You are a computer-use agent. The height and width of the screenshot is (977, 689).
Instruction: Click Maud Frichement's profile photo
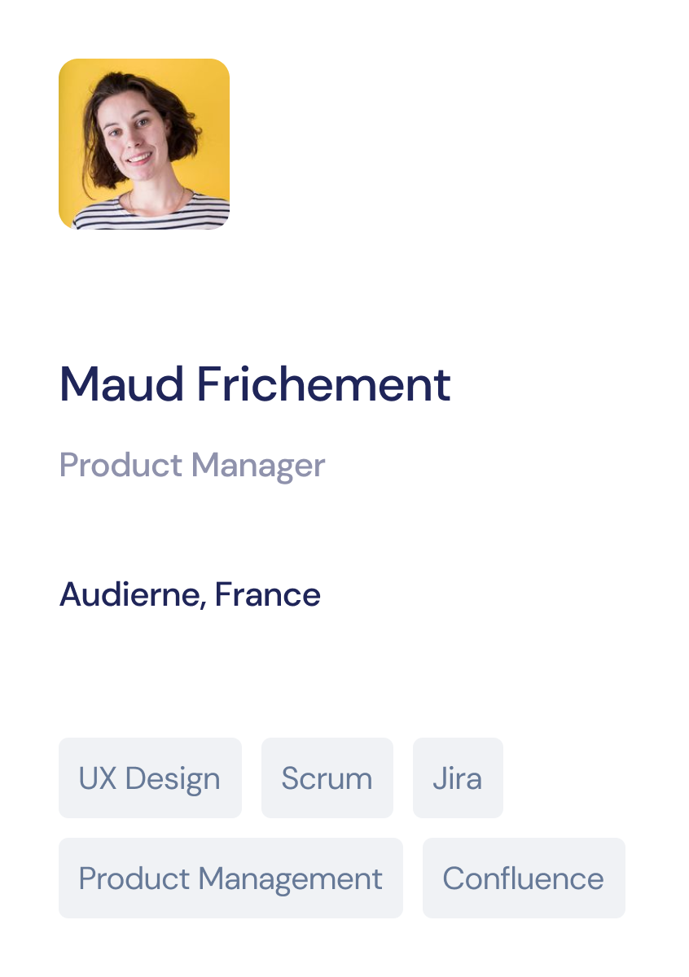tap(144, 144)
